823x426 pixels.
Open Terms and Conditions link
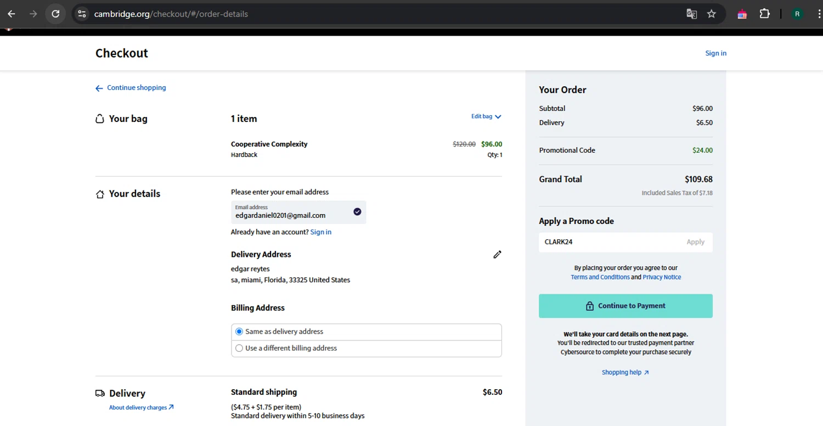pyautogui.click(x=600, y=277)
